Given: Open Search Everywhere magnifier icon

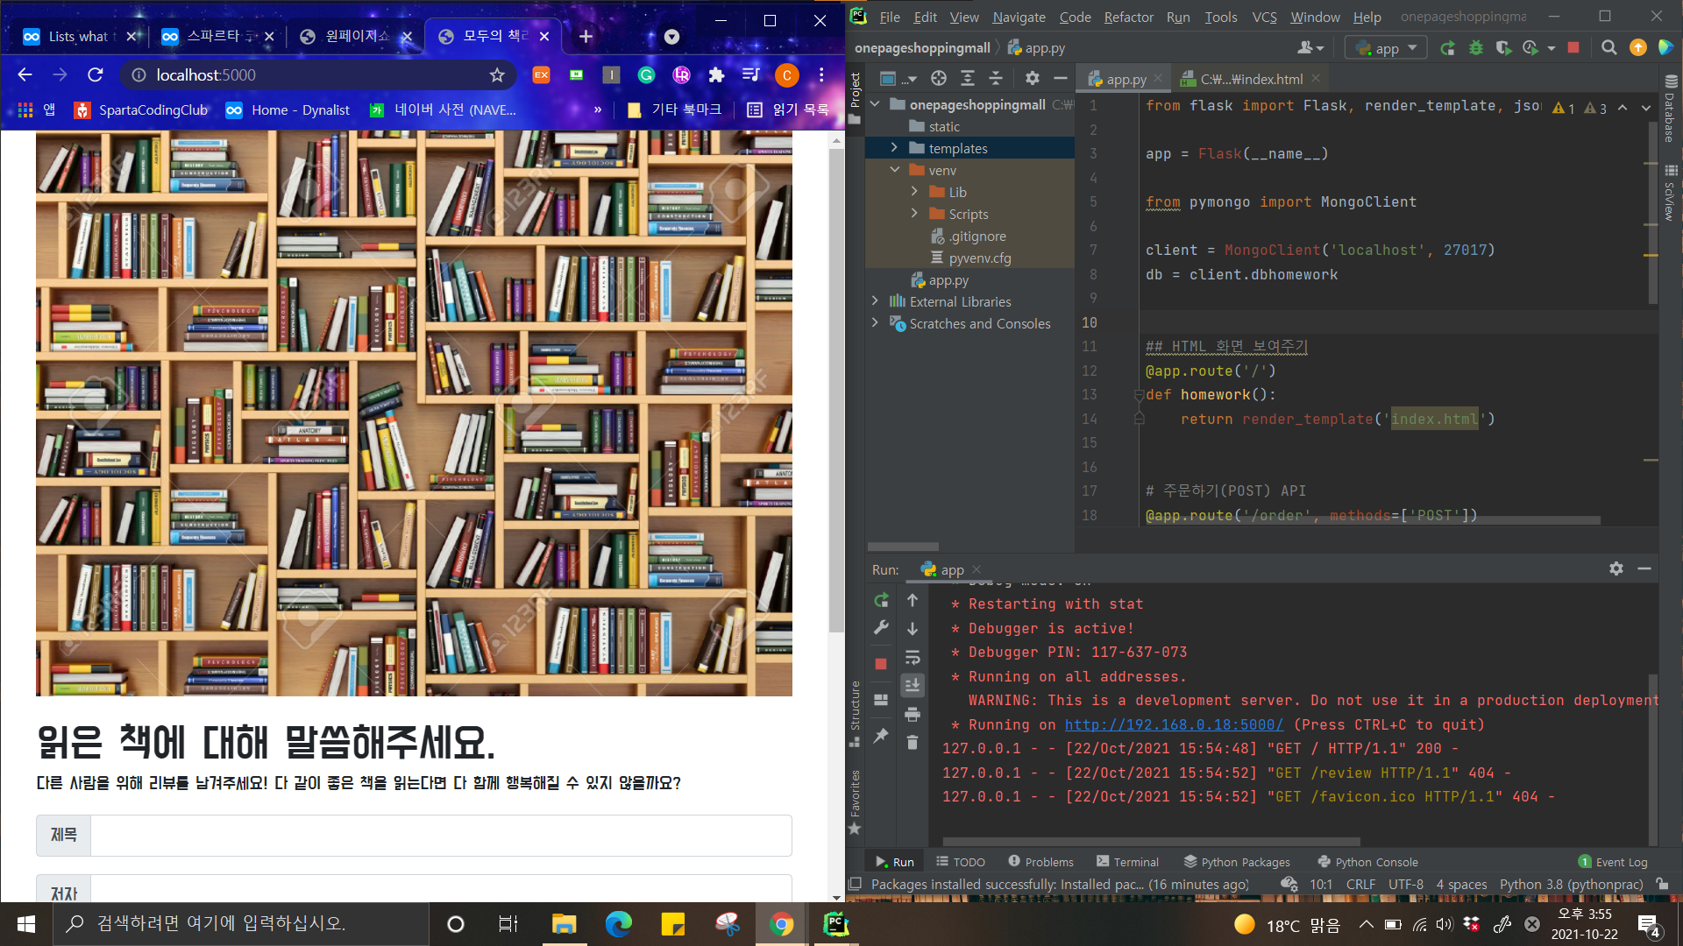Looking at the screenshot, I should click(x=1608, y=48).
